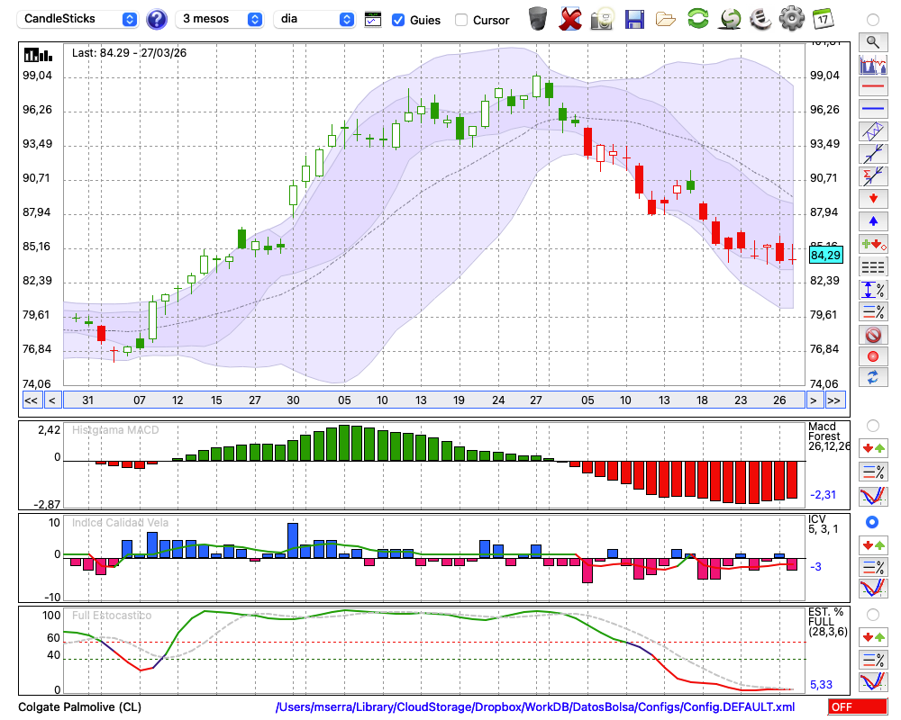Open the dia interval dropdown
This screenshot has width=901, height=720.
(x=314, y=19)
